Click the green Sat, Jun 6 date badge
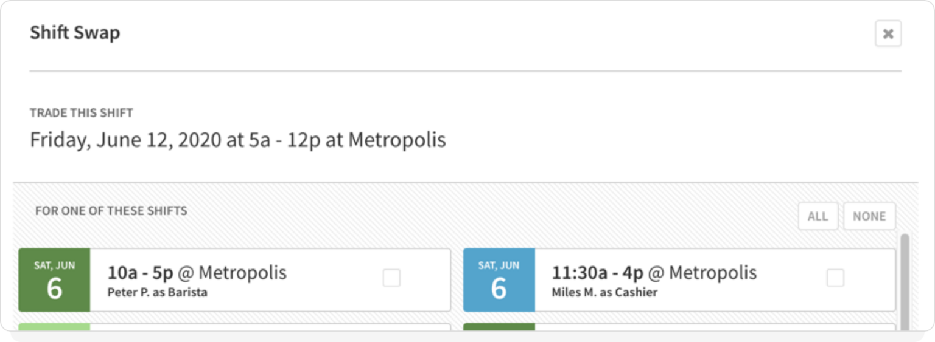The width and height of the screenshot is (935, 342). (54, 280)
